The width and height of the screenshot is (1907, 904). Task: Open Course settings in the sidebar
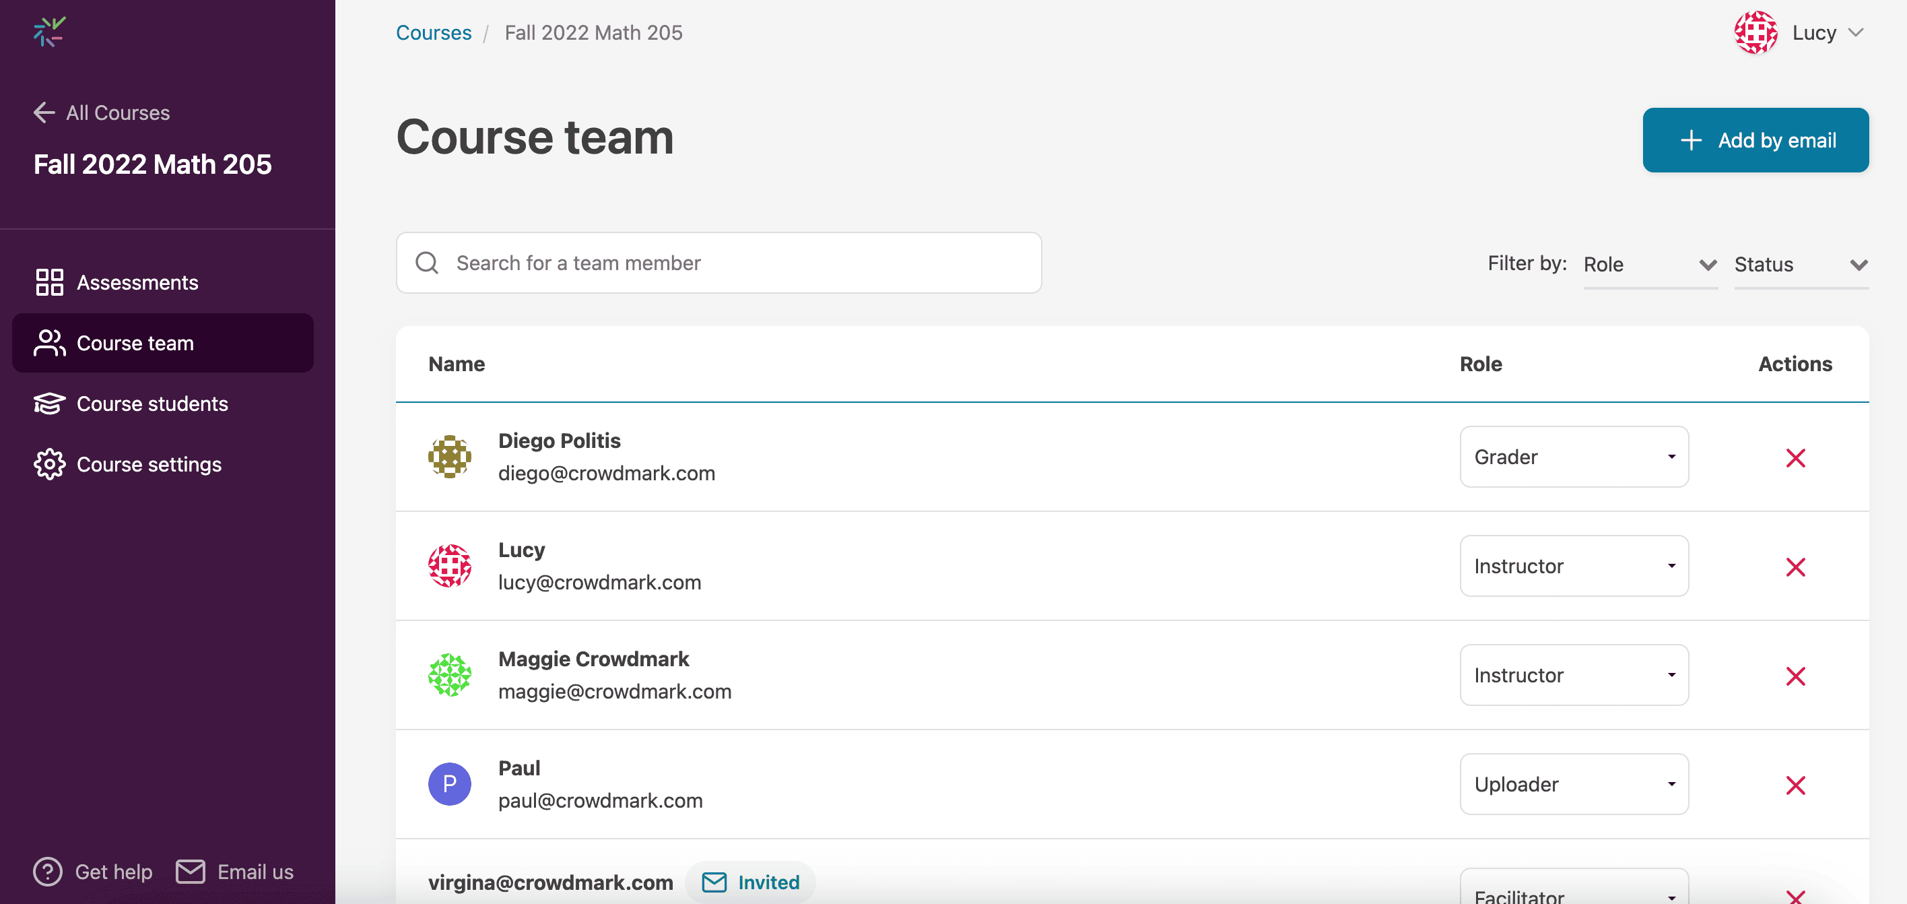point(148,464)
